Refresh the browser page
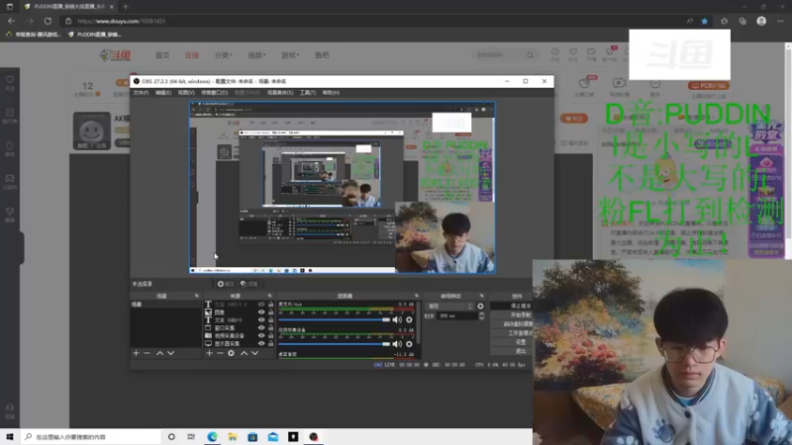Screen dimensions: 792x445 point(48,21)
